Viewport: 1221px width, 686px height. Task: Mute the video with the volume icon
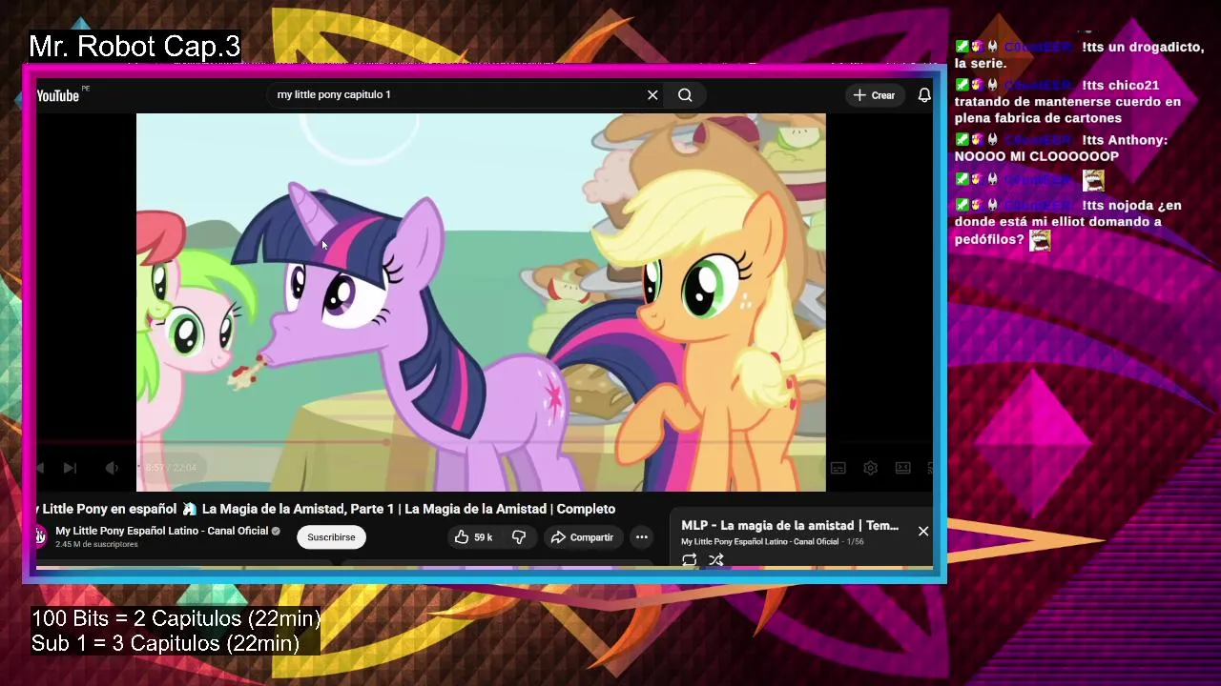pyautogui.click(x=112, y=468)
